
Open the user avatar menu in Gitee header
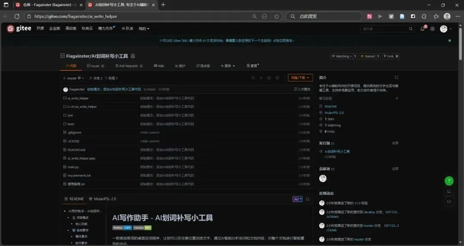[443, 29]
